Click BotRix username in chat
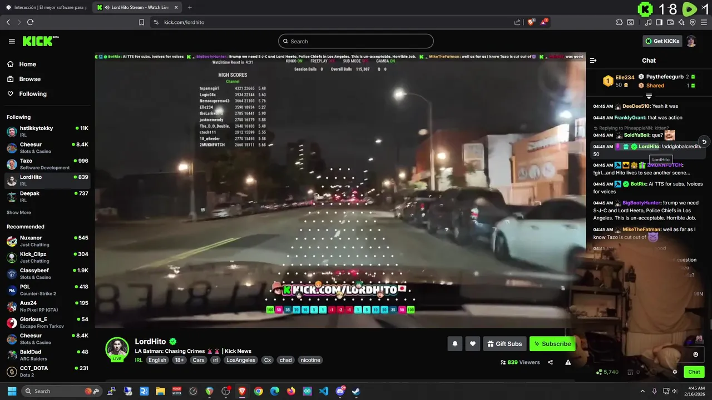 pyautogui.click(x=639, y=184)
